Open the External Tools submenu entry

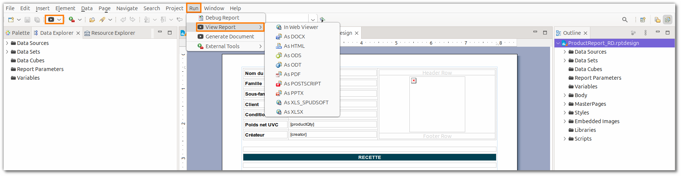click(x=226, y=46)
